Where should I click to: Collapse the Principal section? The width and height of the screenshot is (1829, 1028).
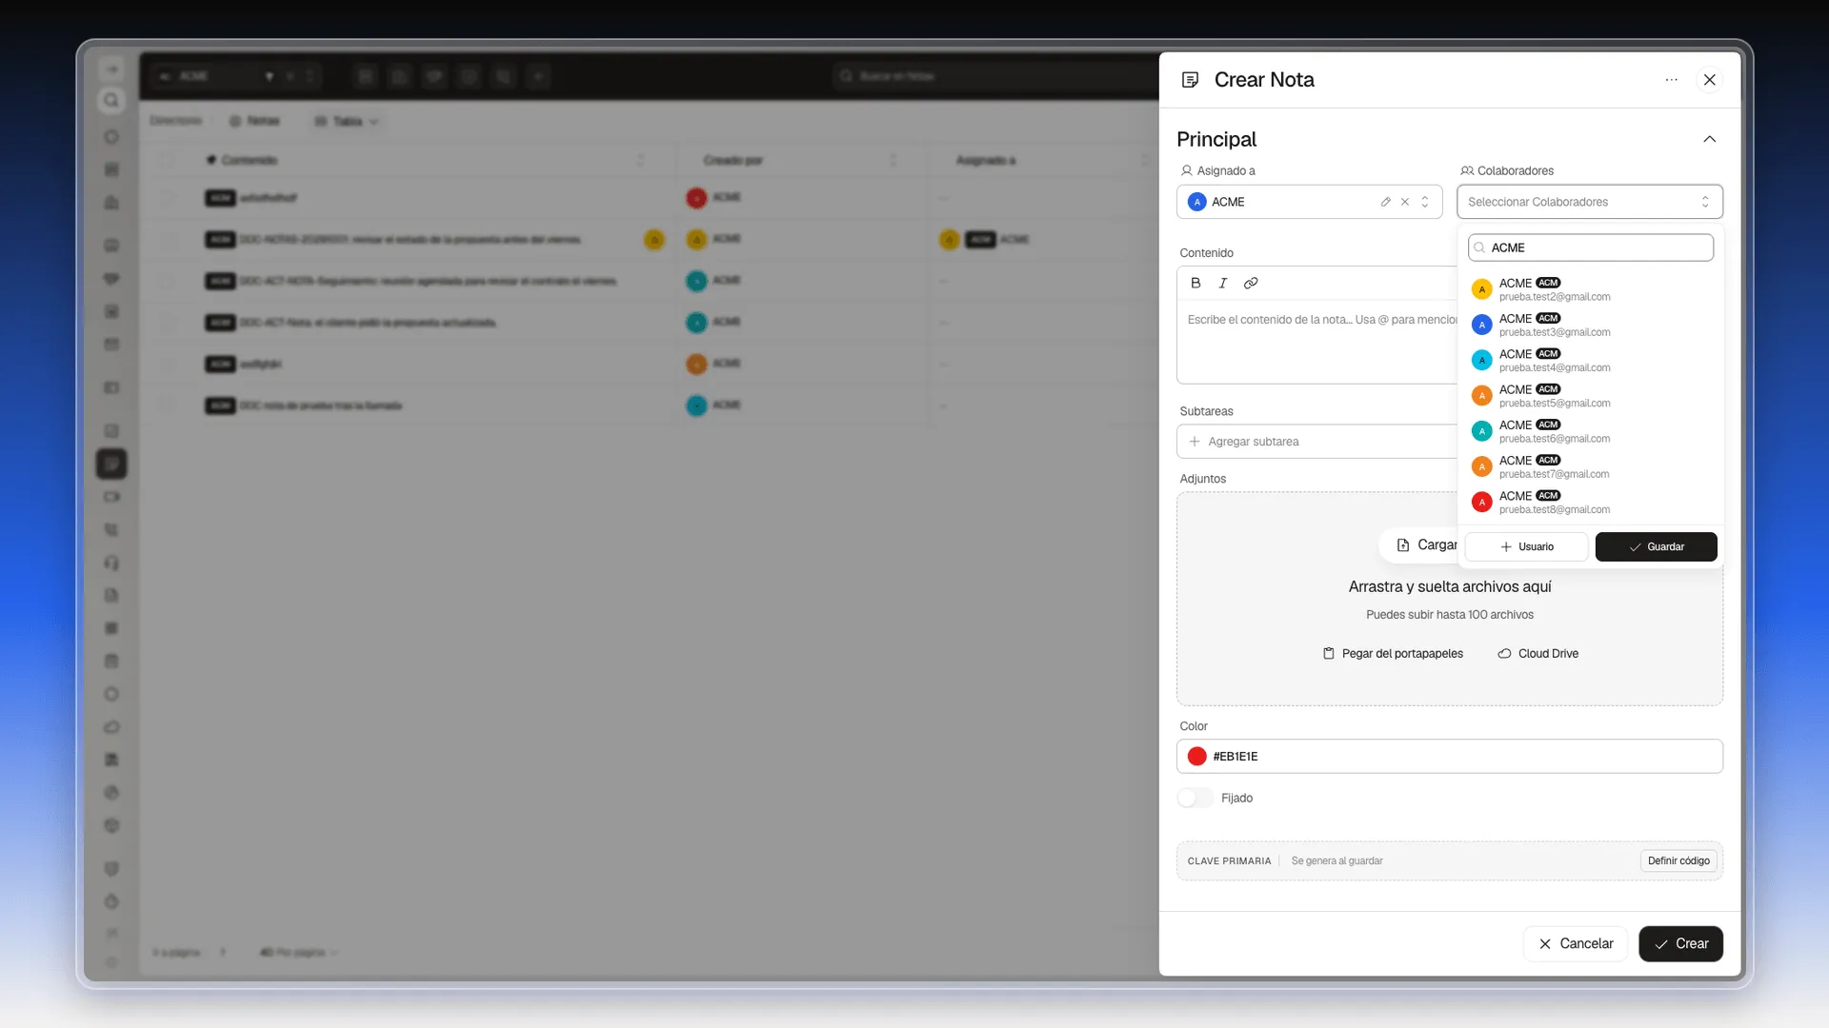click(1710, 139)
